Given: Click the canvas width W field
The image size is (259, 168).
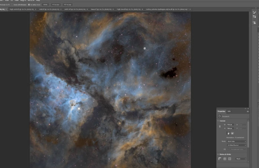Looking at the screenshot, I should click(230, 125).
